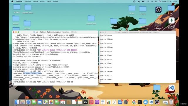
Task: Open Docker from the dock
Action: coord(145,102)
